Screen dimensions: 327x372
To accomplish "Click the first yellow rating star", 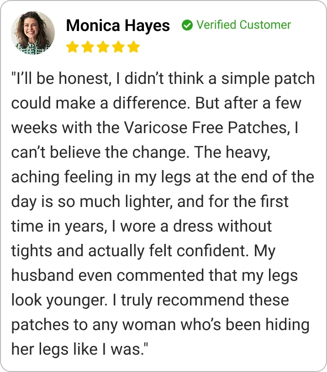I will coord(72,47).
